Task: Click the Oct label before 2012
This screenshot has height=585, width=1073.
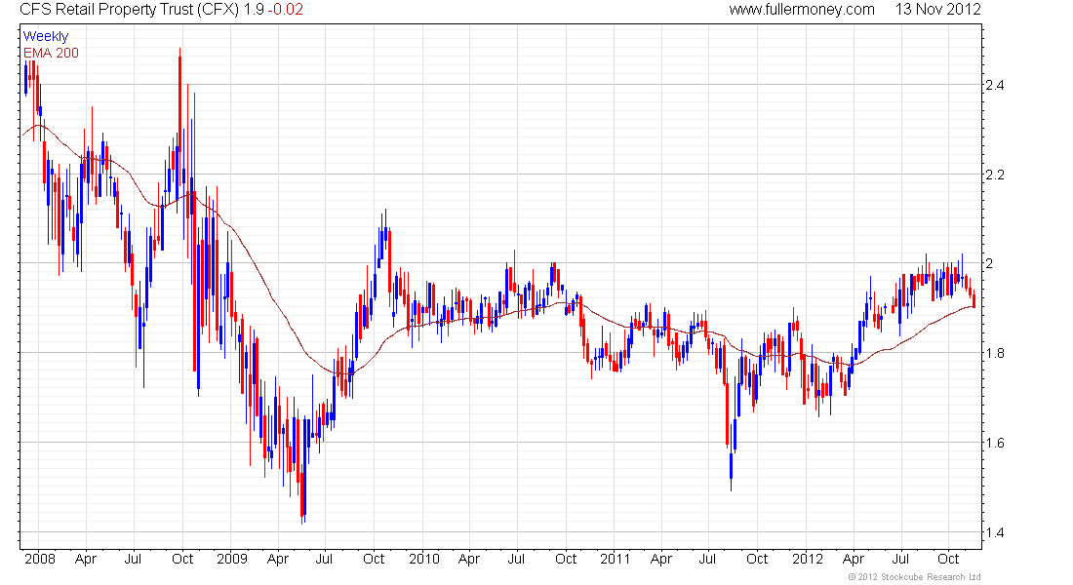Action: click(x=757, y=559)
